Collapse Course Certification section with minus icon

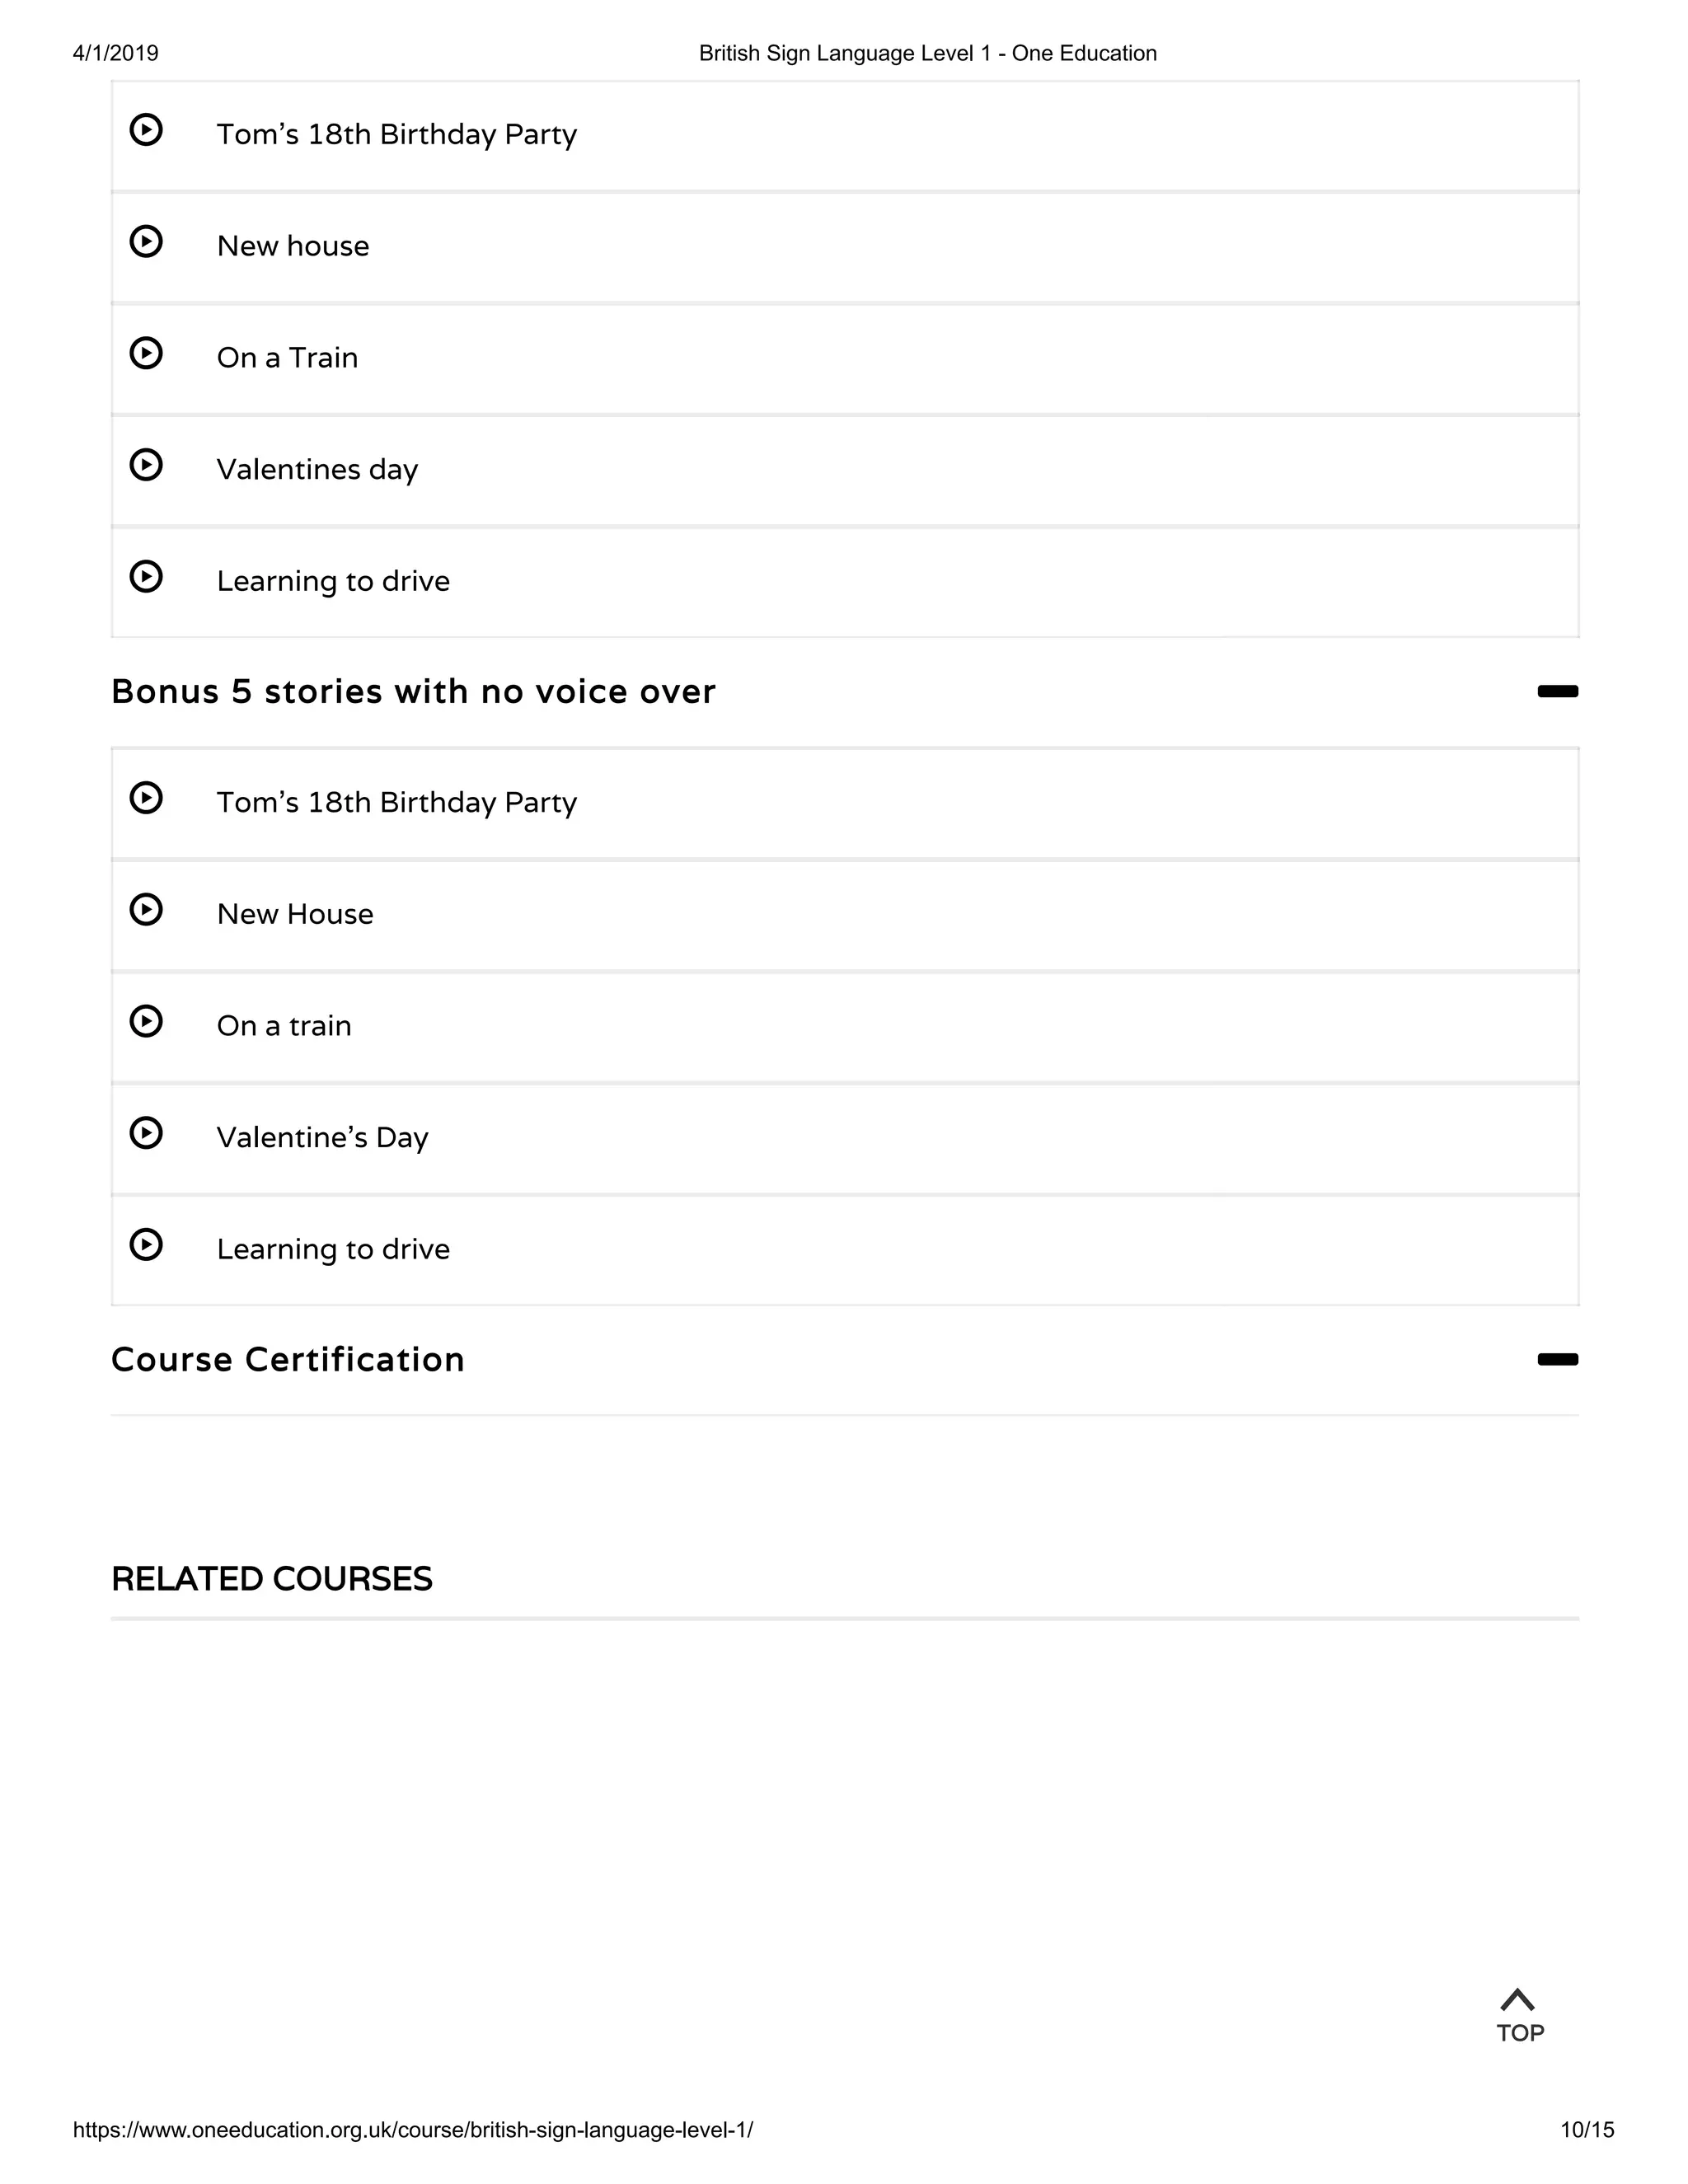1557,1359
